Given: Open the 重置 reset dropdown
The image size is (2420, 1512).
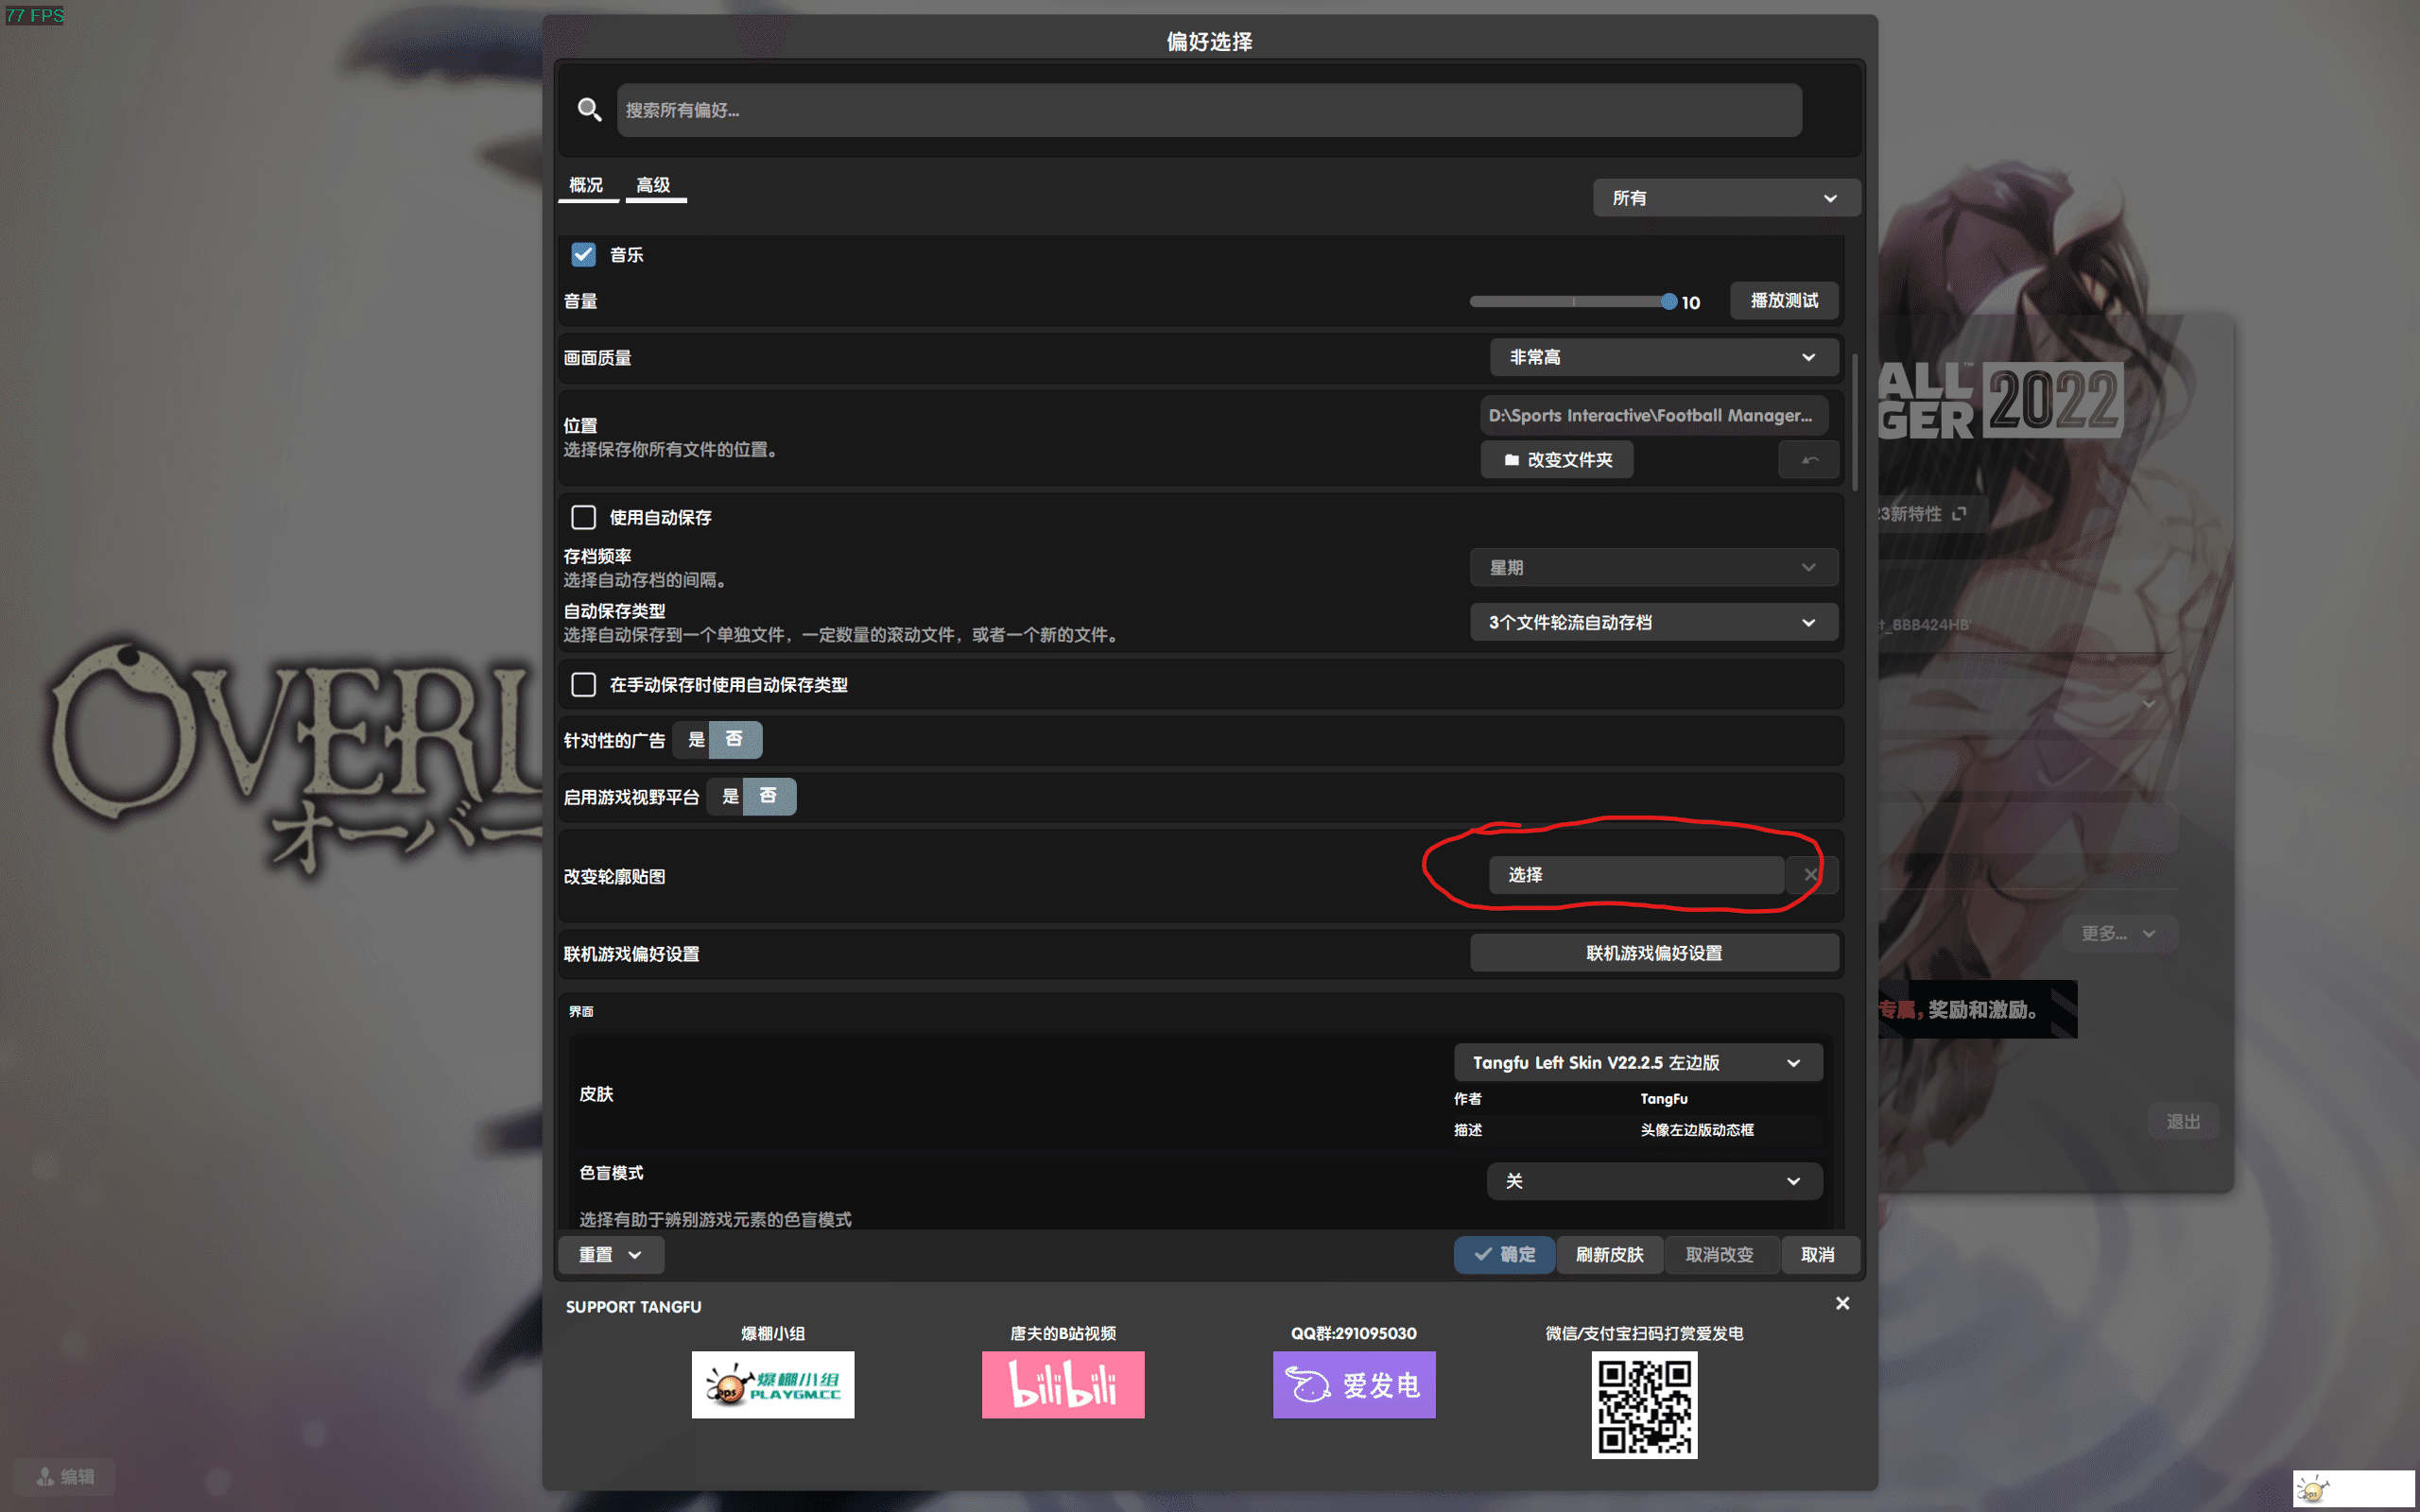Looking at the screenshot, I should (610, 1254).
